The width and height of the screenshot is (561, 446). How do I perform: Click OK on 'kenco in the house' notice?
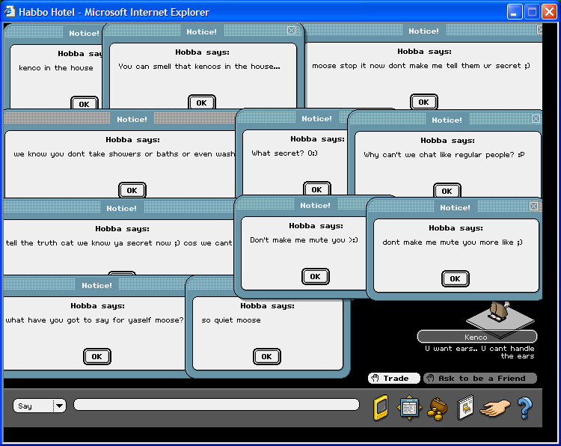tap(84, 104)
